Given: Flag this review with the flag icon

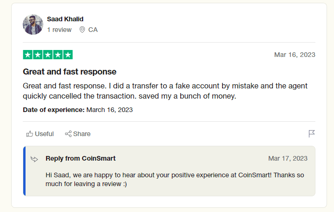Looking at the screenshot, I should [312, 134].
